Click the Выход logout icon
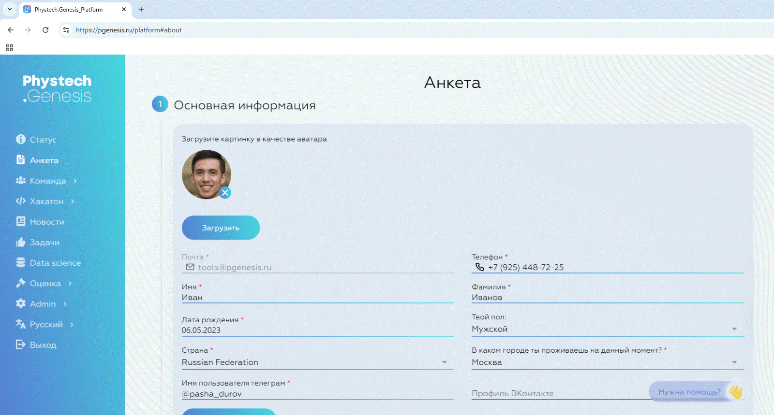 (20, 344)
